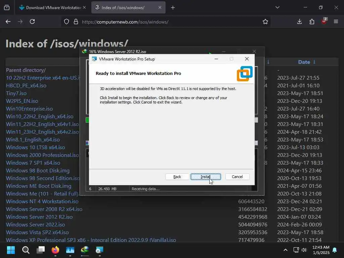Close the VMware Workstation Pro Setup dialog
This screenshot has height=258, width=344.
pyautogui.click(x=247, y=59)
